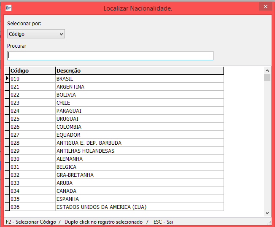Click the vertical scrollbar thumb

(x=267, y=77)
